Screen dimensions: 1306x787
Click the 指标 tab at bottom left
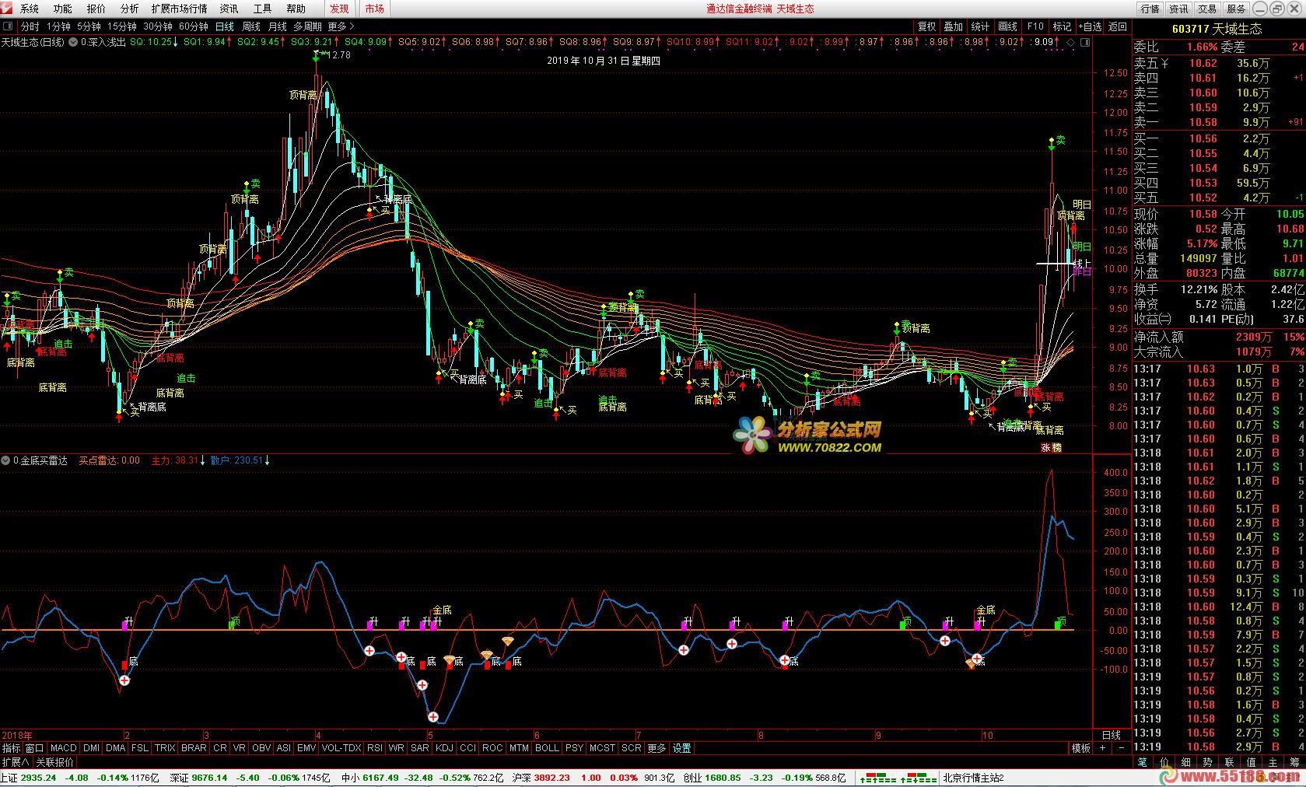pos(12,748)
